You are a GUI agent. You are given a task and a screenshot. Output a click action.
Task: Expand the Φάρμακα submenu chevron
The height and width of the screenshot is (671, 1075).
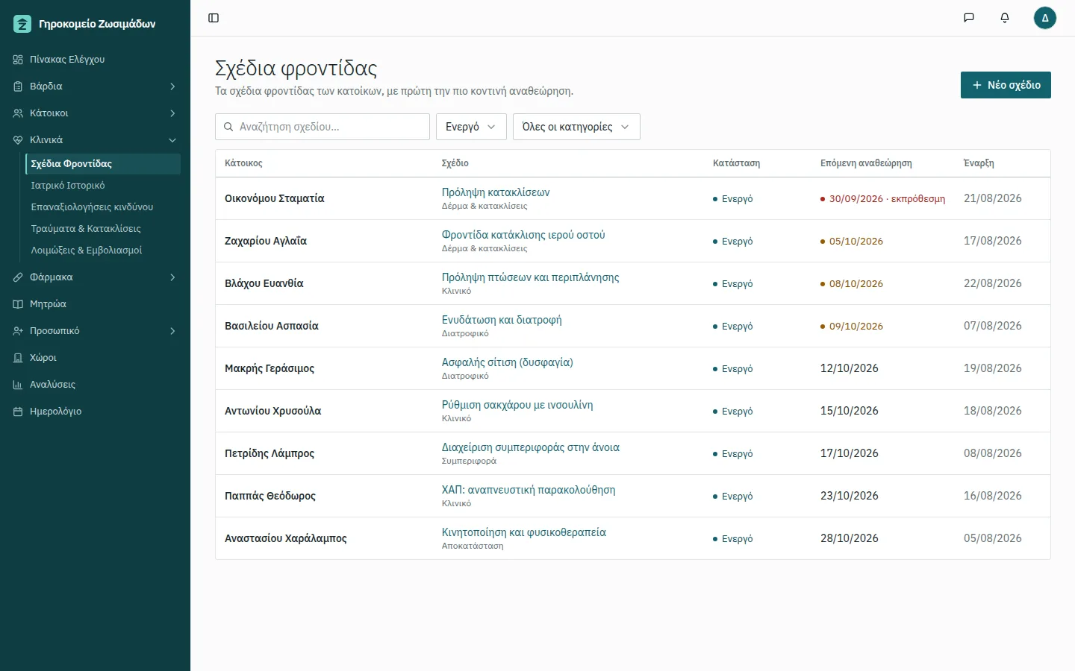(172, 277)
